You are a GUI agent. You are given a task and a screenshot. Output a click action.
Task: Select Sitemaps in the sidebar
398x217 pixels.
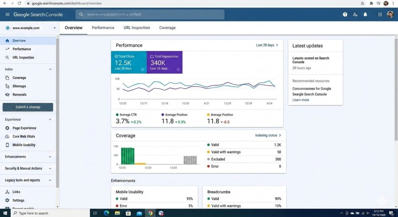[x=19, y=86]
